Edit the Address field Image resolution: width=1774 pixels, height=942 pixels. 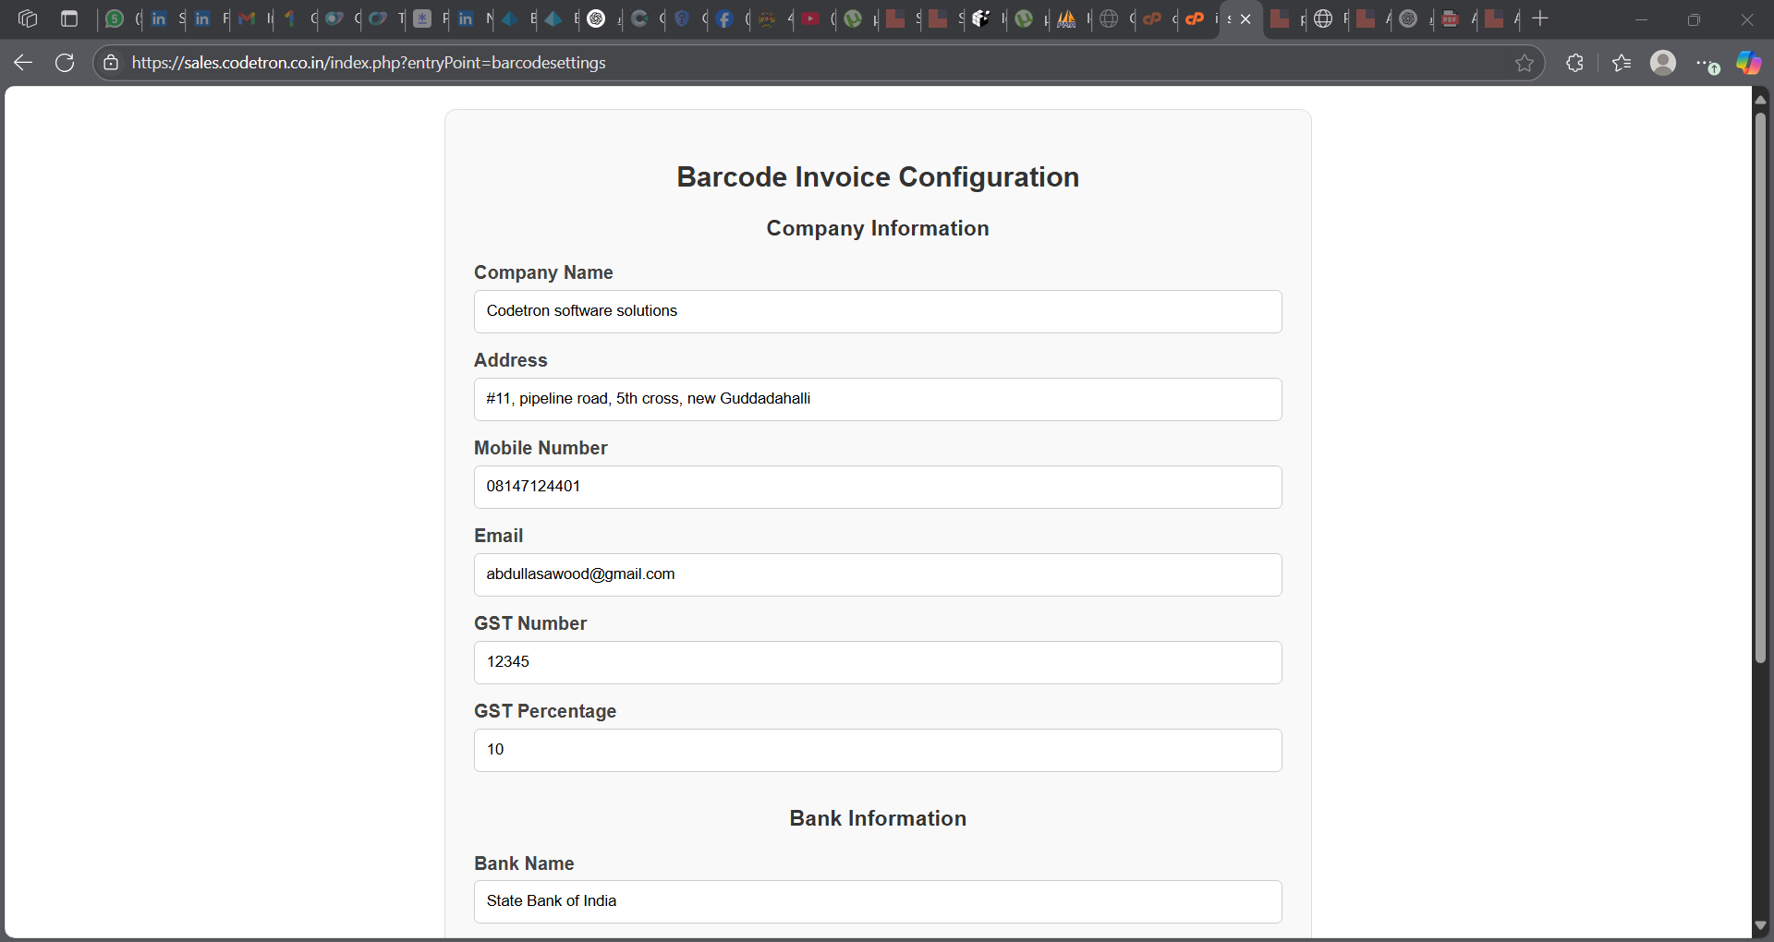878,399
